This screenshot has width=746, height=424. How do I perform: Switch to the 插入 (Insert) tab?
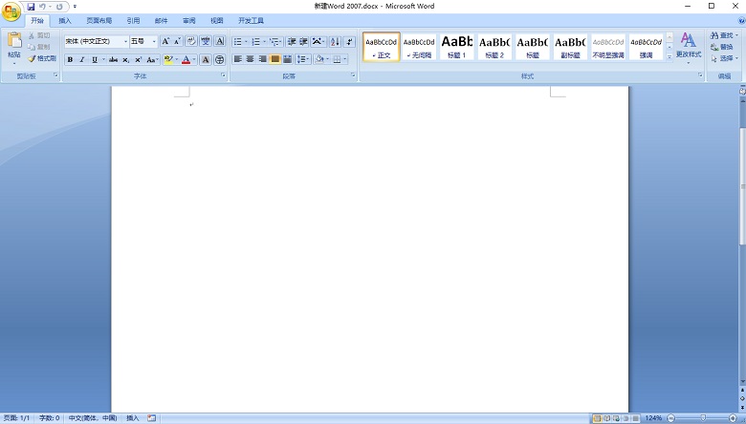point(65,20)
